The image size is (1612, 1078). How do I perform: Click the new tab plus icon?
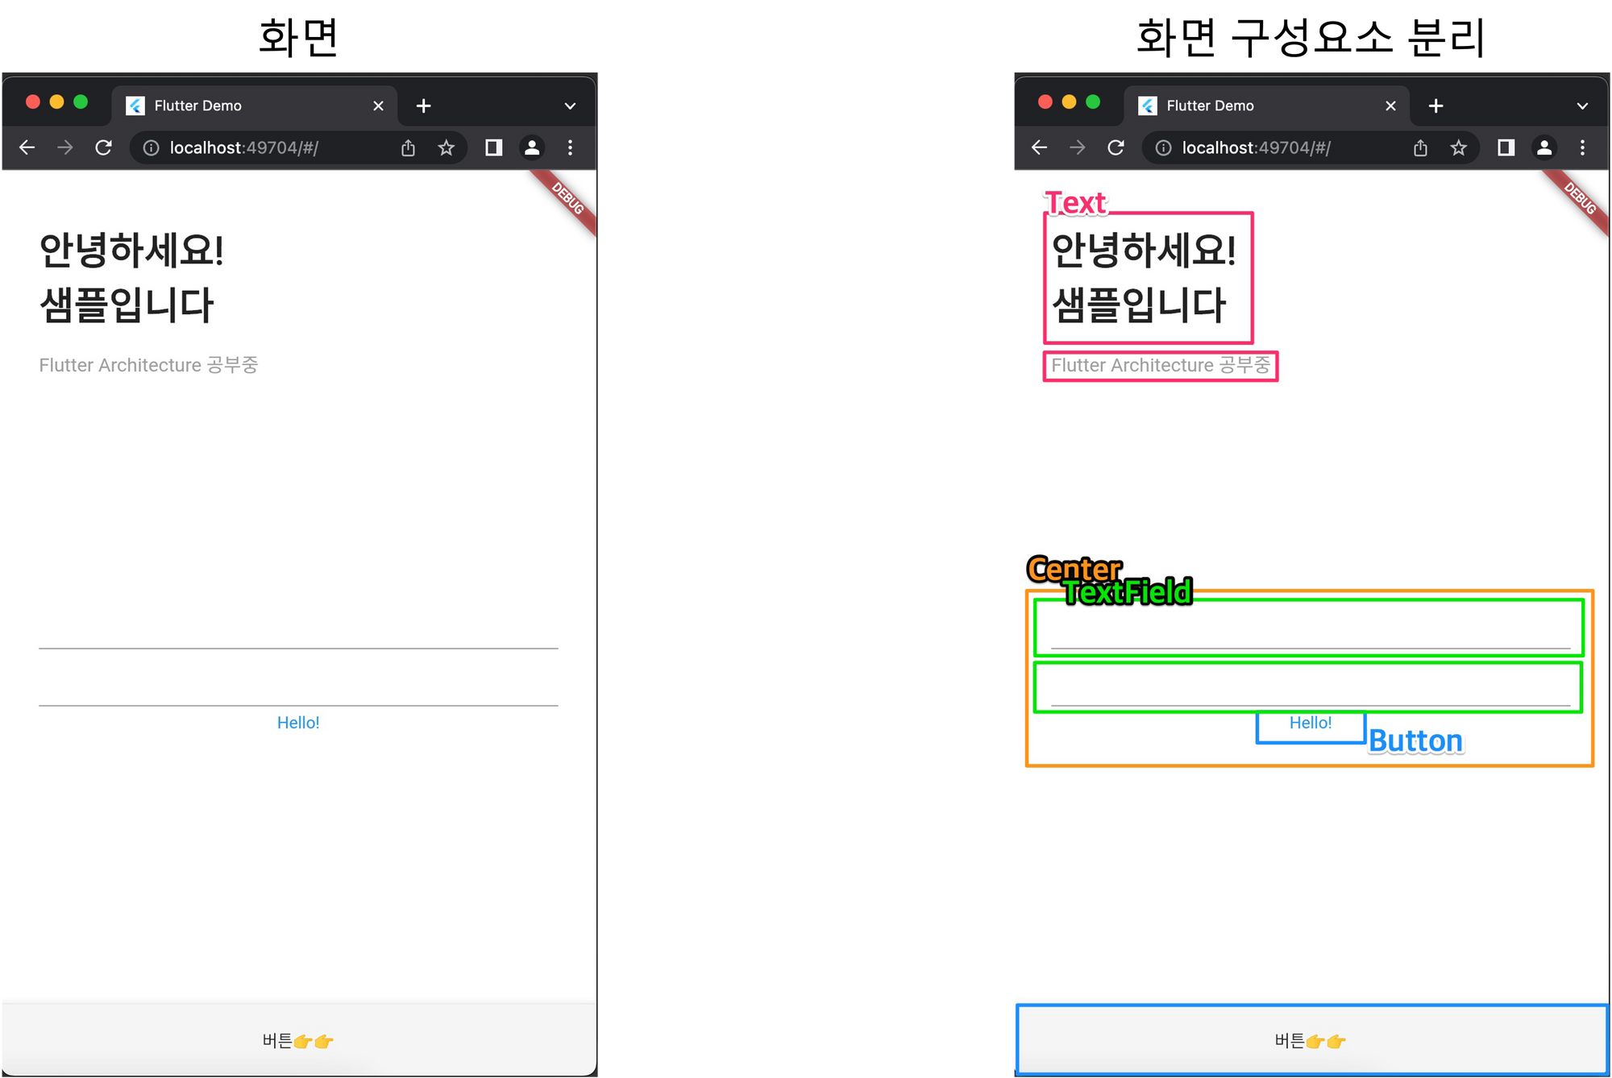point(423,105)
